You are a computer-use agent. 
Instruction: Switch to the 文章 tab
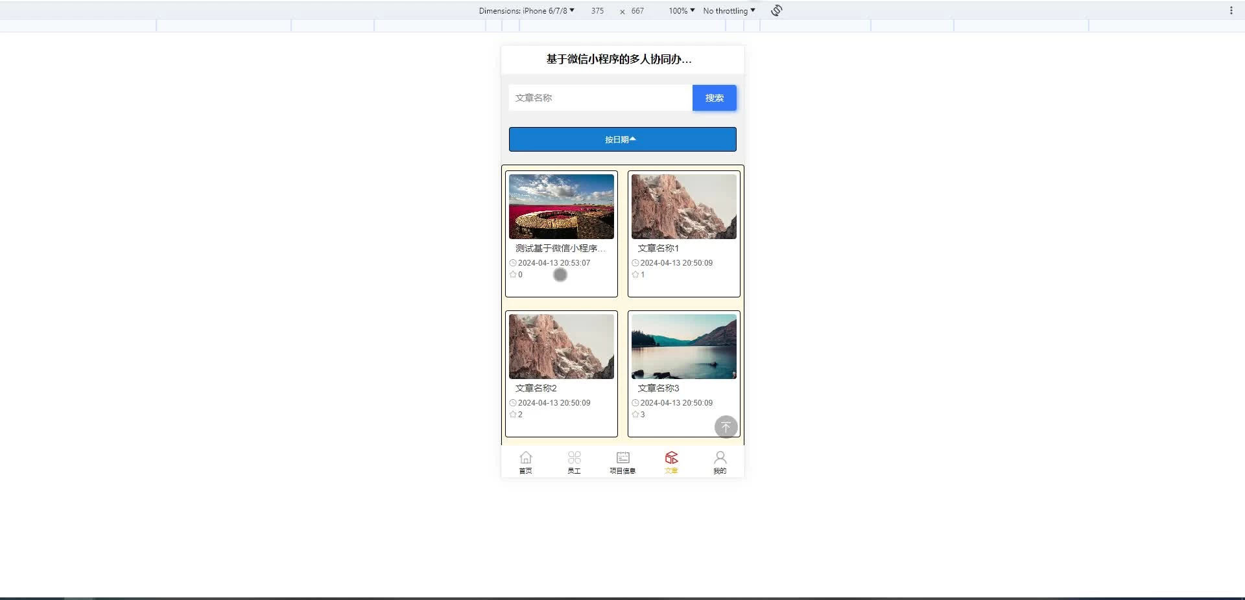click(671, 463)
